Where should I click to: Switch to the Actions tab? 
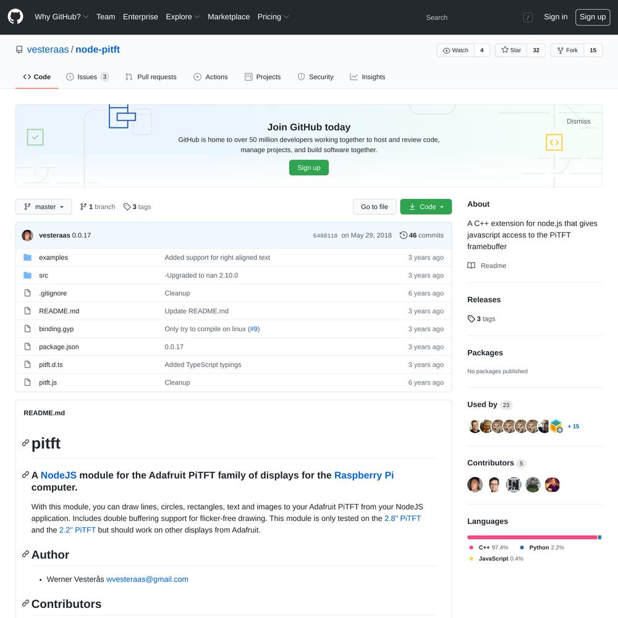pos(211,77)
